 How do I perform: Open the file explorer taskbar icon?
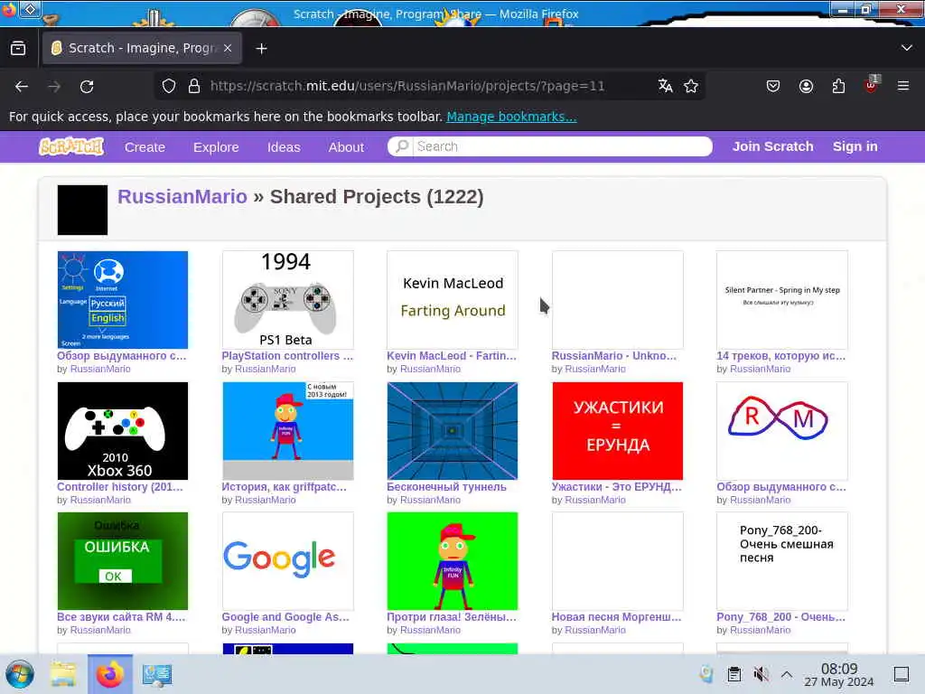(63, 674)
